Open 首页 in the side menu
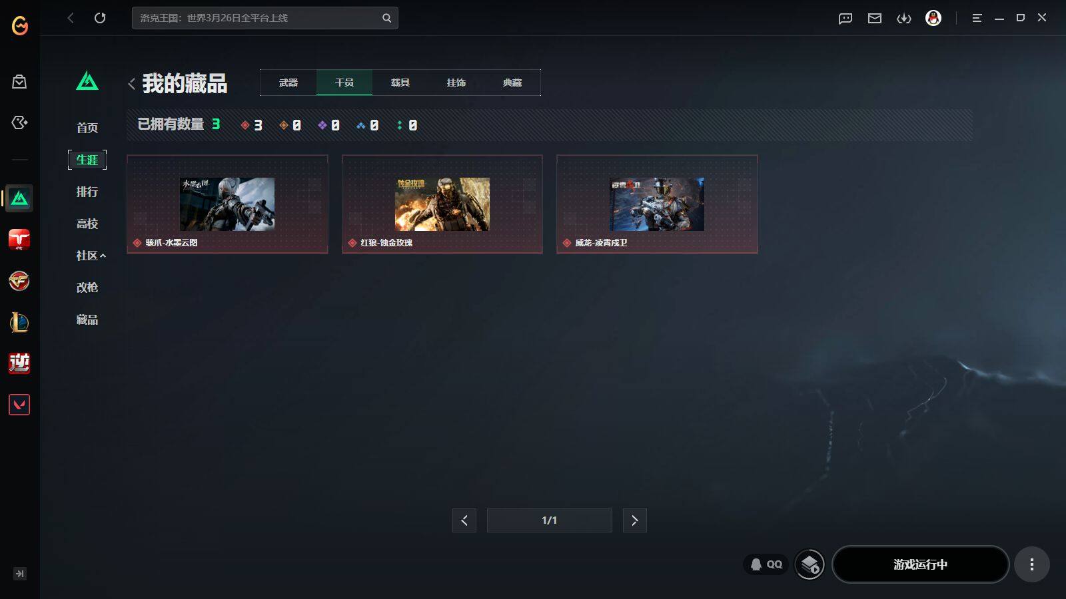Screen dimensions: 1066x599 [x=87, y=128]
